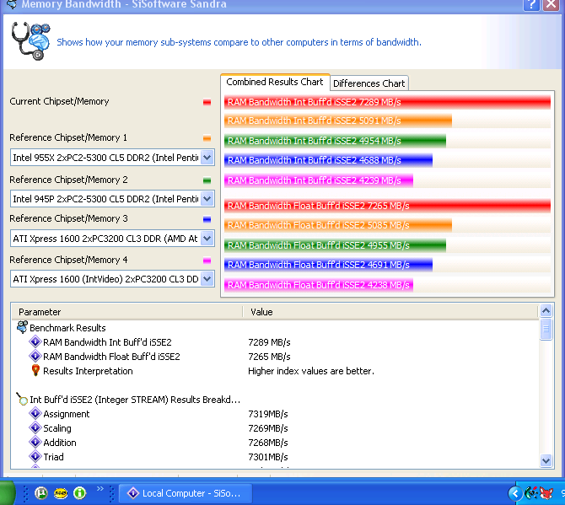
Task: Click the yellow oval quick launch icon
Action: point(61,493)
